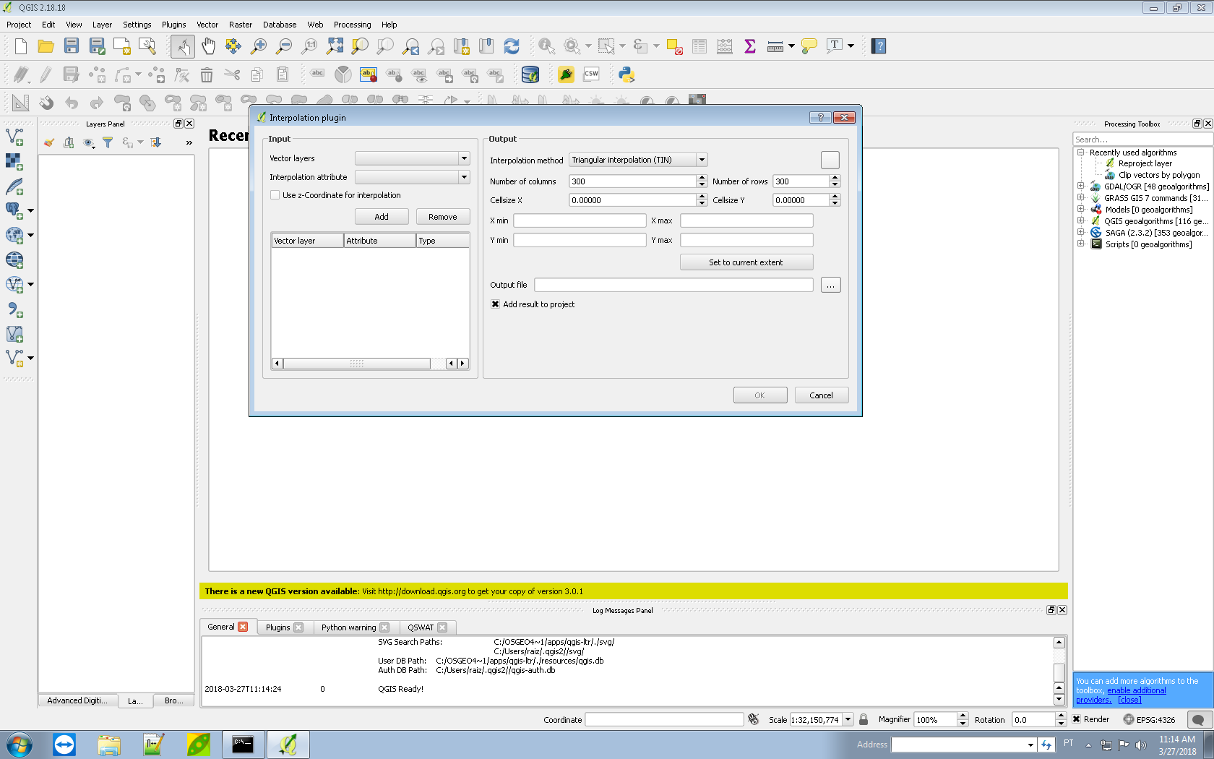Click the Processing Toolbox search field
This screenshot has height=759, width=1214.
click(x=1142, y=140)
